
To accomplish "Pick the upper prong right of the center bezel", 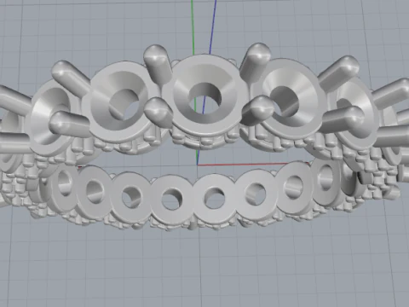I will click(x=255, y=62).
